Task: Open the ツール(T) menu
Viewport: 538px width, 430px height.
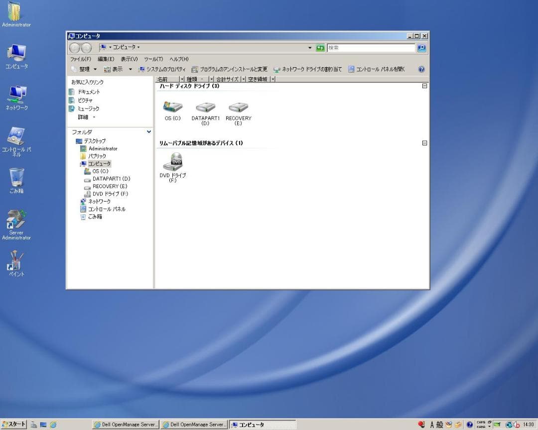Action: (x=153, y=59)
